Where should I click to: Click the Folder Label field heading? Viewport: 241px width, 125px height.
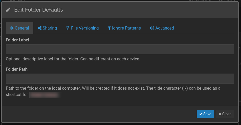click(x=17, y=40)
